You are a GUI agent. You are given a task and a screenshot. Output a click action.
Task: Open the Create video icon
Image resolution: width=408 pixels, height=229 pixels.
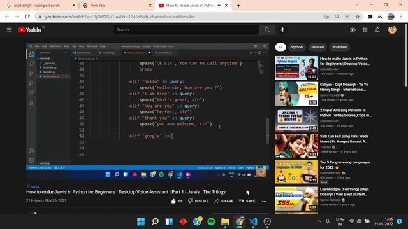click(353, 30)
